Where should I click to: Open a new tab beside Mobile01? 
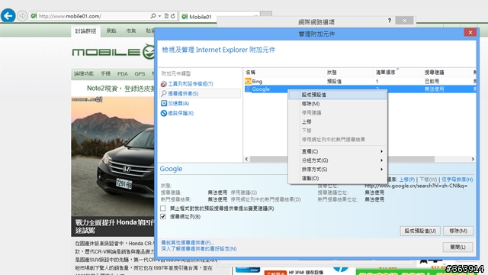click(x=266, y=14)
